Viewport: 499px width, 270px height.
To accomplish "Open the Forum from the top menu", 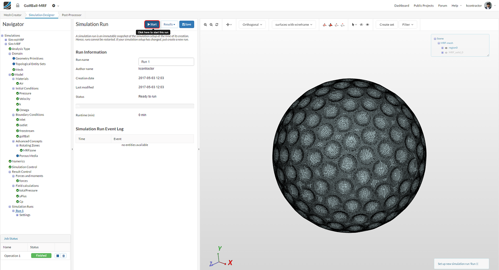I will [x=443, y=5].
